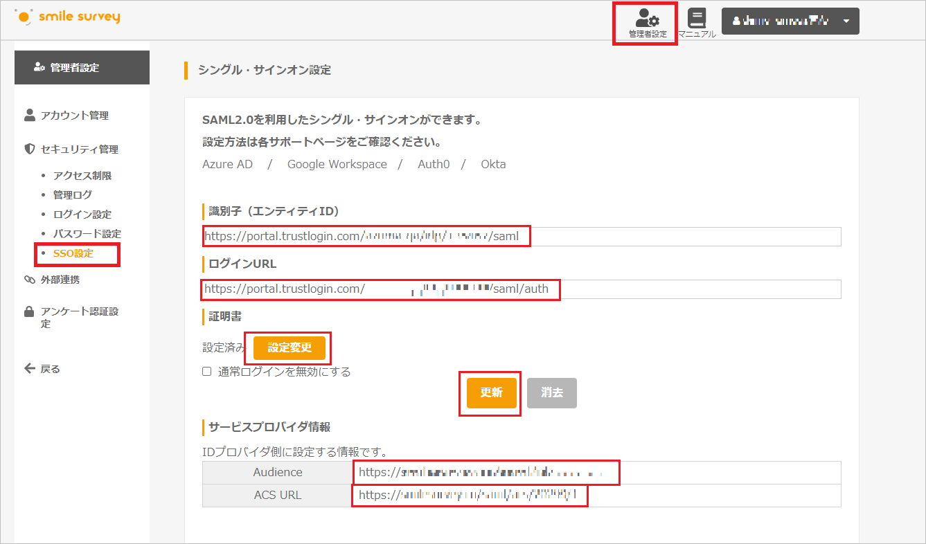Click the 設定変更 certificate button
The width and height of the screenshot is (926, 544).
[x=290, y=347]
